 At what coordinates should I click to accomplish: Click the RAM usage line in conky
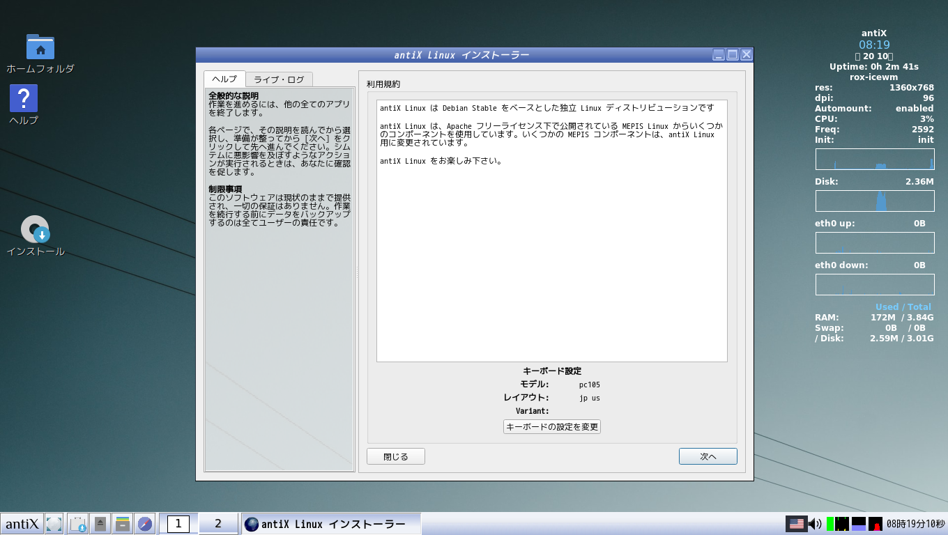pyautogui.click(x=874, y=318)
